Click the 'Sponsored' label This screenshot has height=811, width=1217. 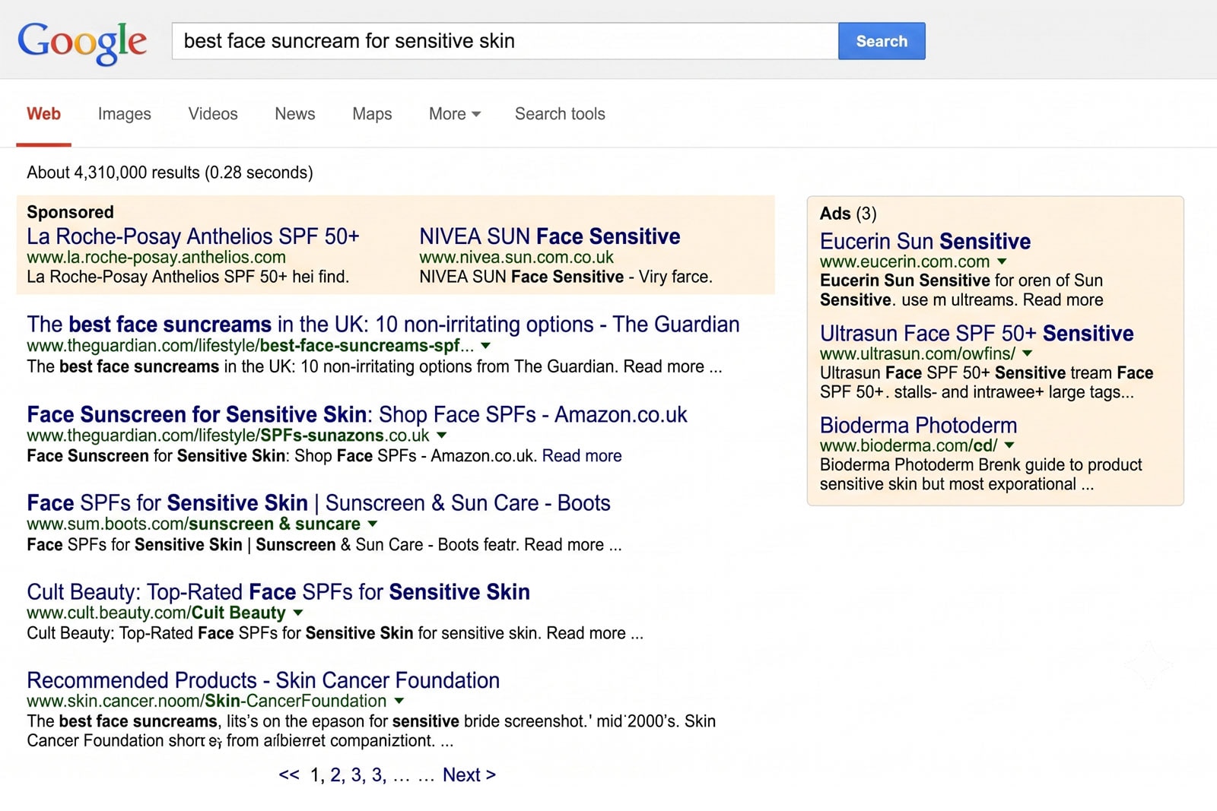[70, 212]
